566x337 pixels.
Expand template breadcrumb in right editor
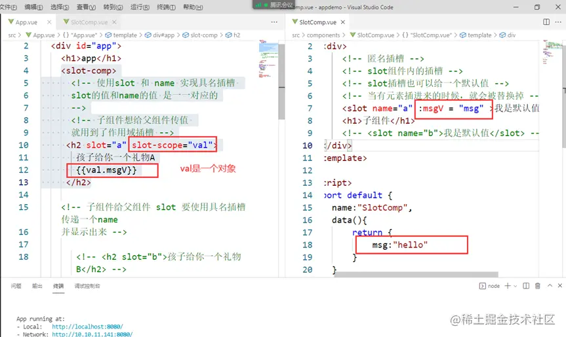(x=475, y=35)
